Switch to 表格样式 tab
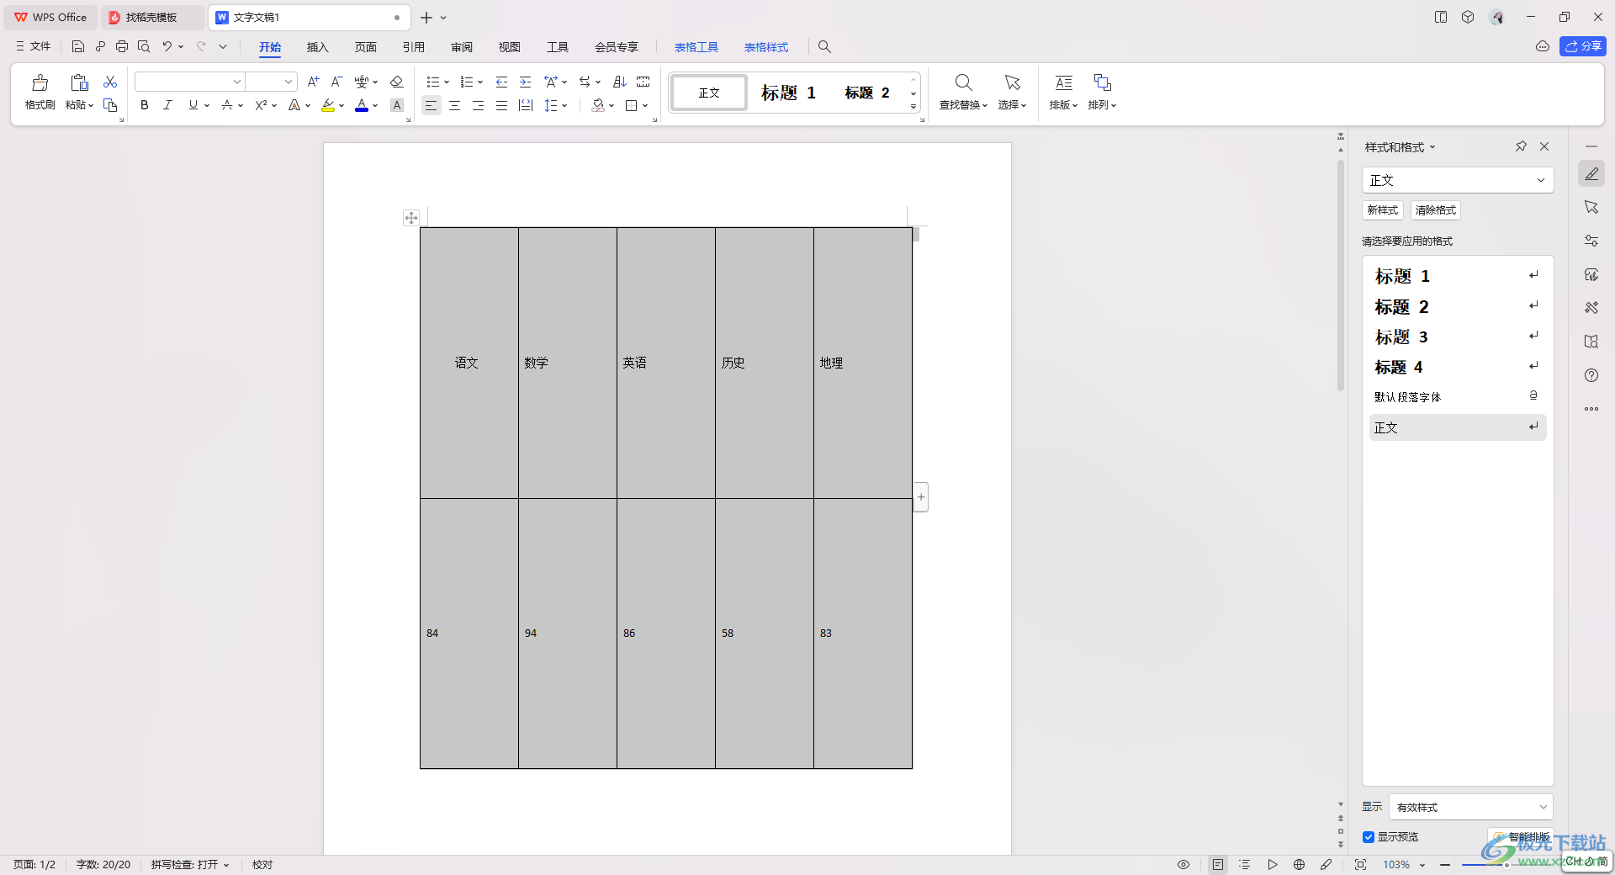This screenshot has width=1615, height=875. coord(766,47)
